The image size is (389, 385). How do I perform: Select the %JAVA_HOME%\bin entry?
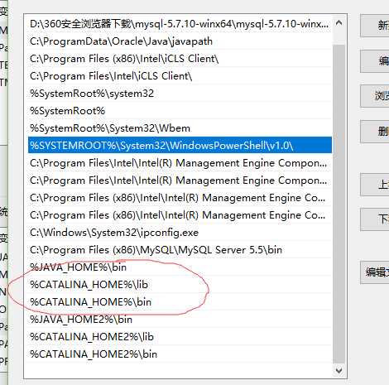tap(180, 267)
